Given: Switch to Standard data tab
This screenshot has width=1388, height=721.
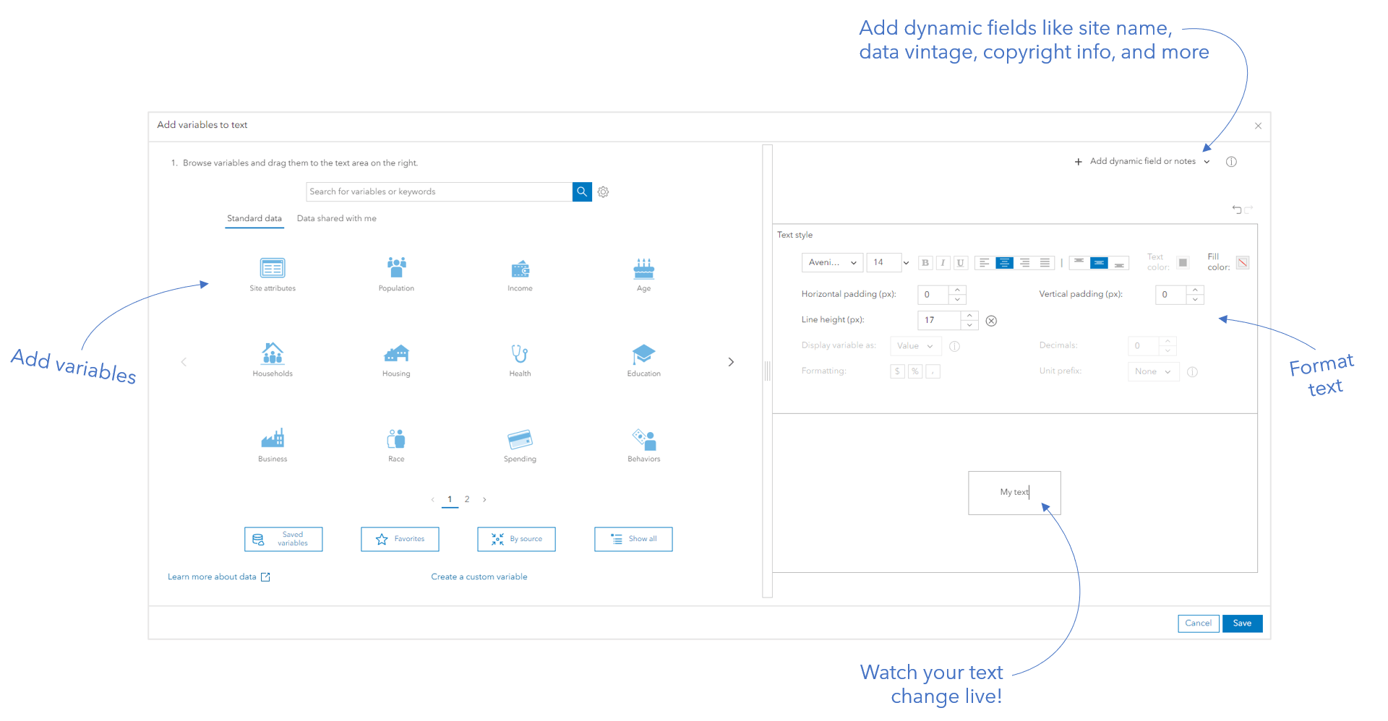Looking at the screenshot, I should click(x=254, y=219).
